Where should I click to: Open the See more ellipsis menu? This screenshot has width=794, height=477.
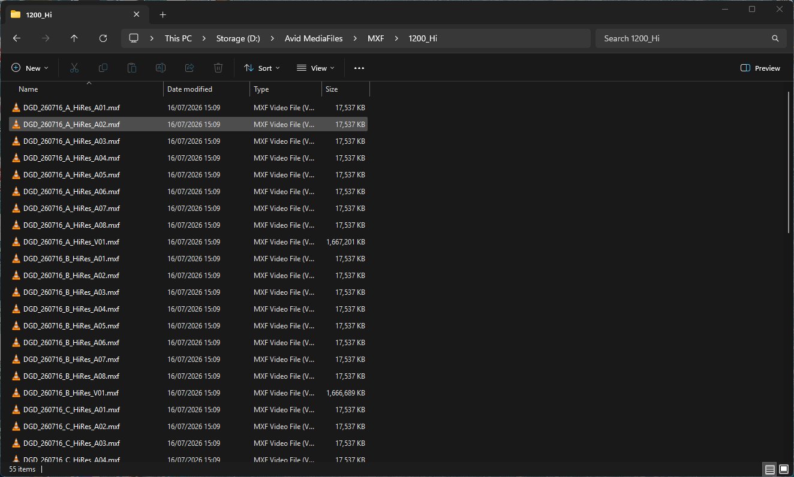point(359,68)
